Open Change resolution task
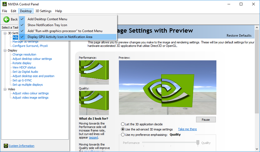 tap(24, 54)
